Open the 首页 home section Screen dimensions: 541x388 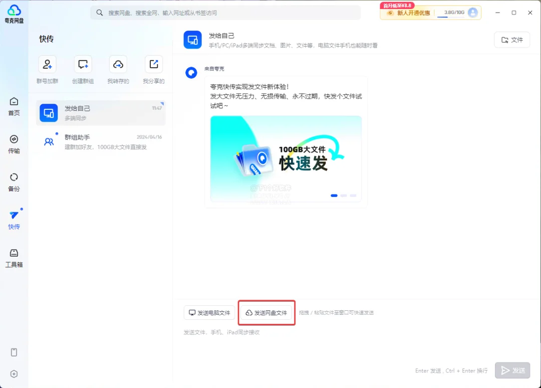point(14,106)
